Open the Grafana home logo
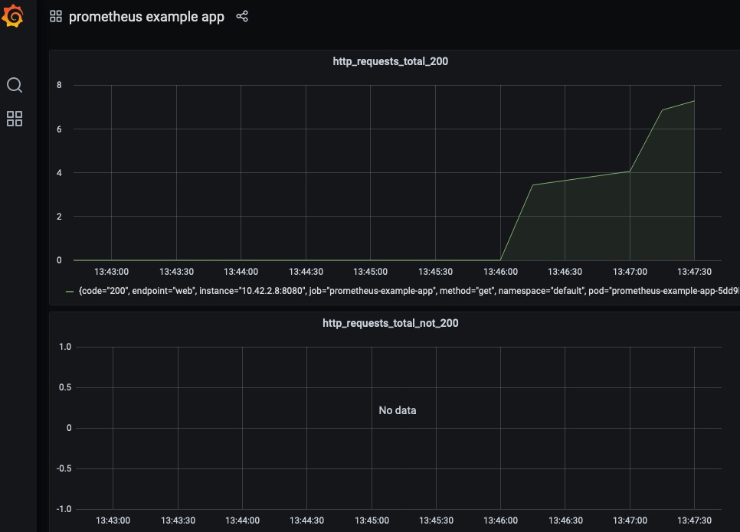 [13, 16]
